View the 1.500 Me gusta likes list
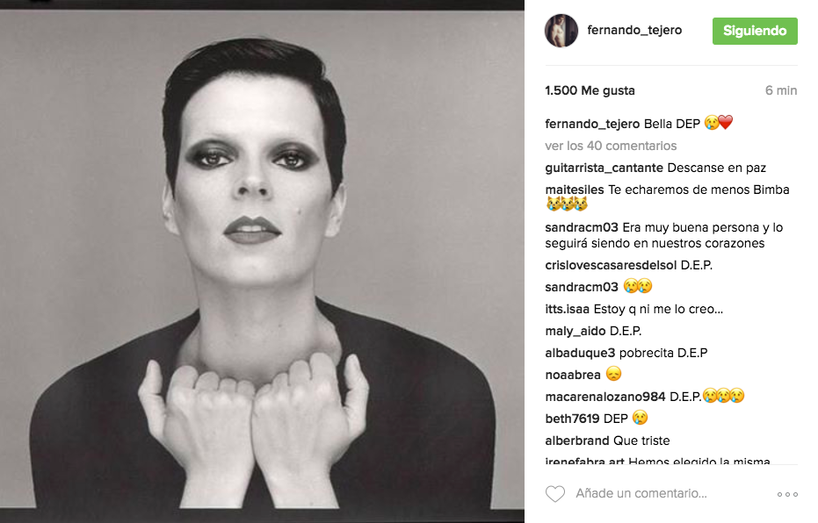 pyautogui.click(x=590, y=90)
